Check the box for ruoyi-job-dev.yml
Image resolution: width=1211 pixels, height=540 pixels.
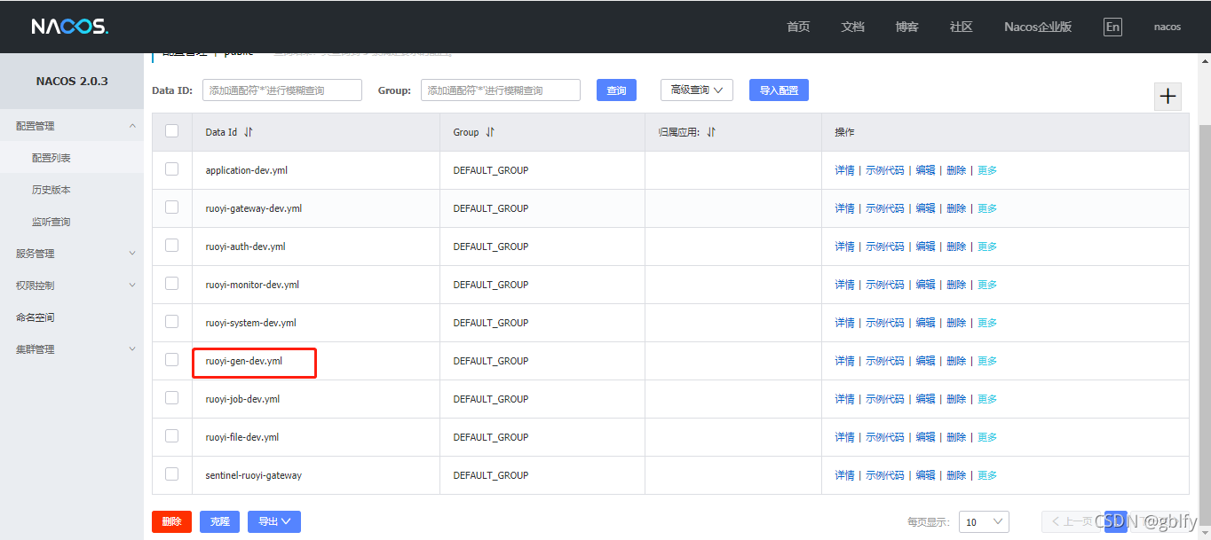click(x=172, y=398)
